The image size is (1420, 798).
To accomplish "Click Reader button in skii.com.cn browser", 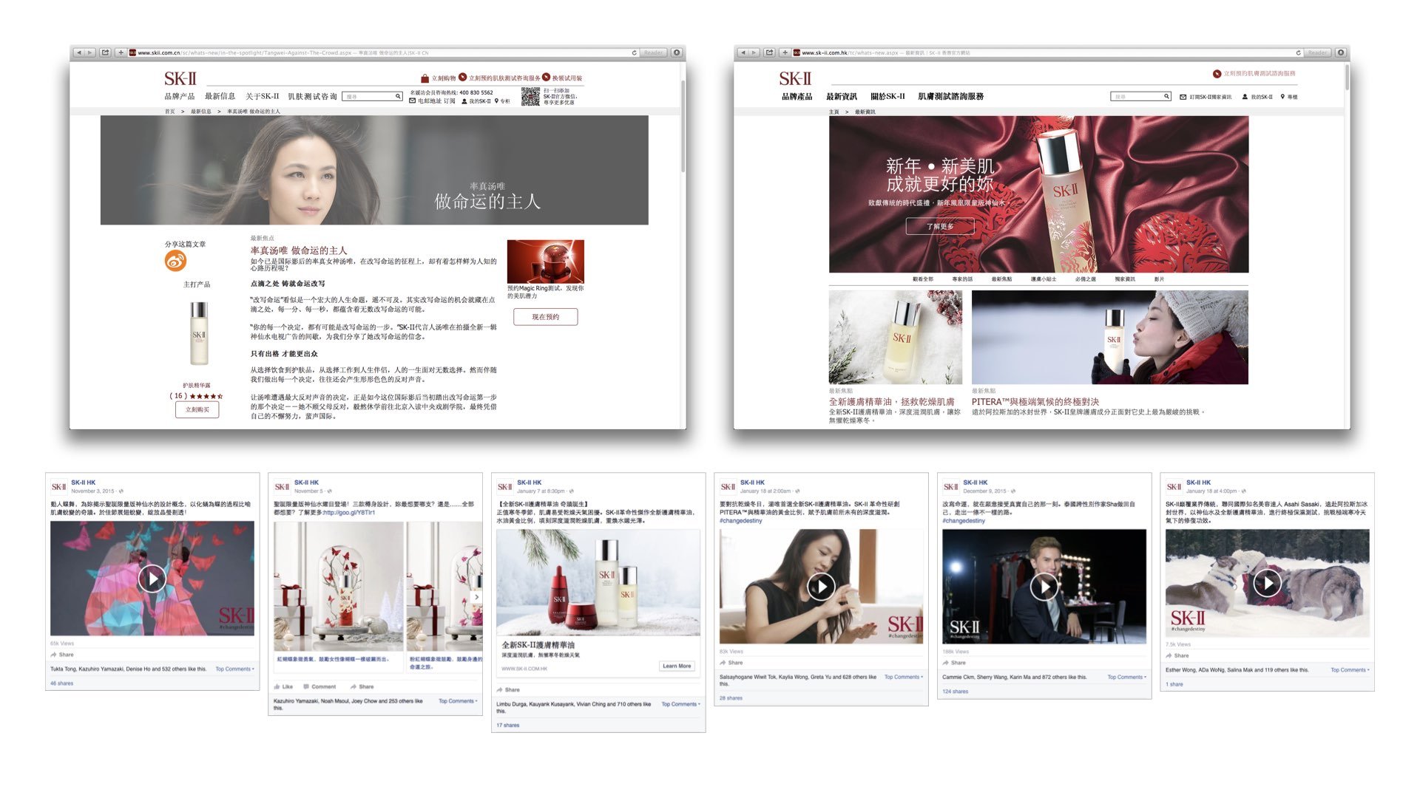I will click(x=653, y=52).
